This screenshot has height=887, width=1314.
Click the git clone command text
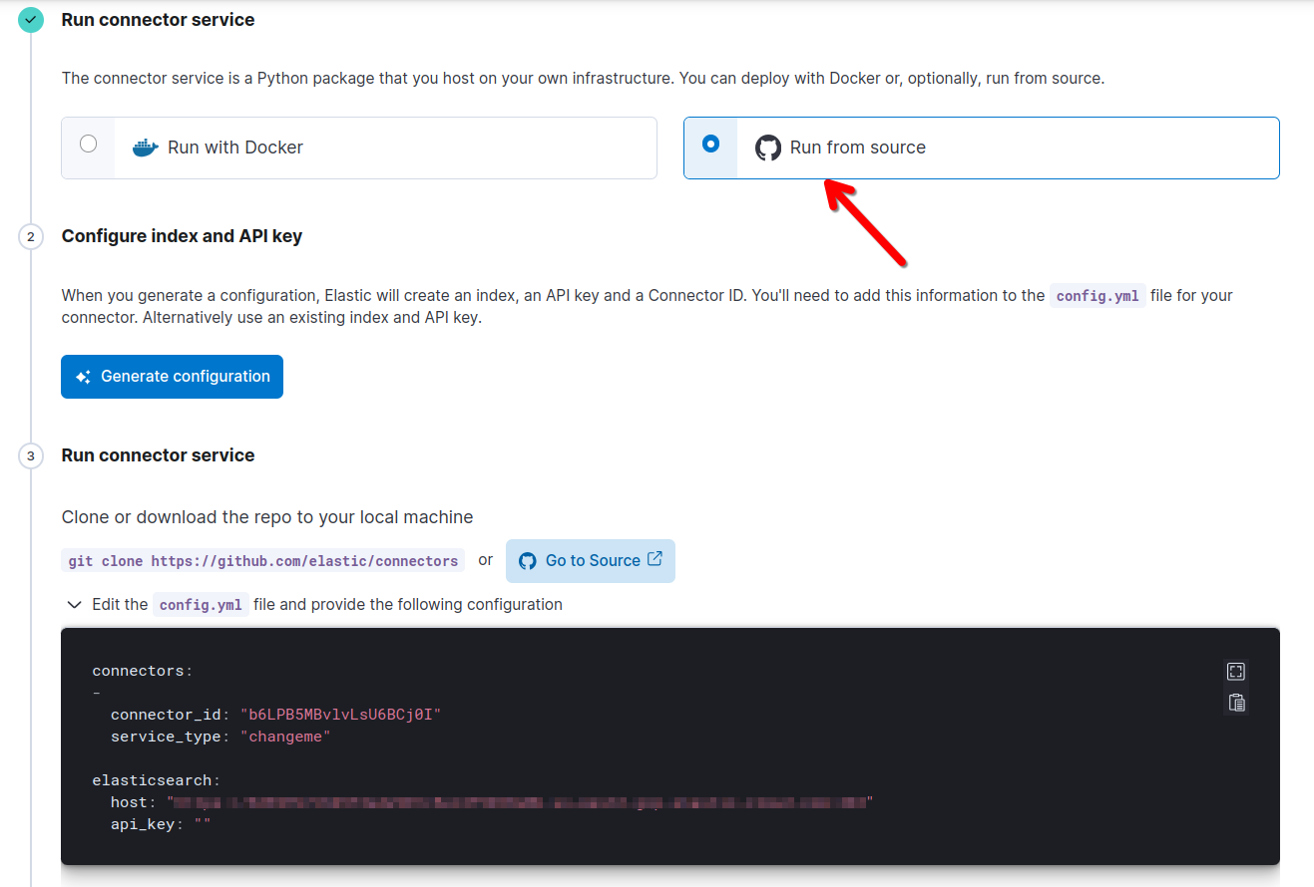tap(263, 561)
